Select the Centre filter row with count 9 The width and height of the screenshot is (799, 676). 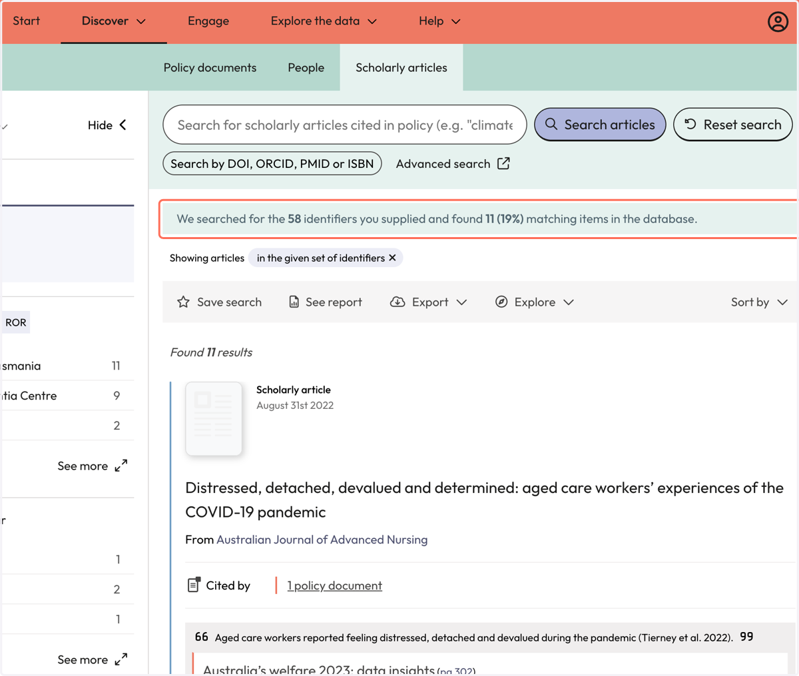click(x=67, y=396)
